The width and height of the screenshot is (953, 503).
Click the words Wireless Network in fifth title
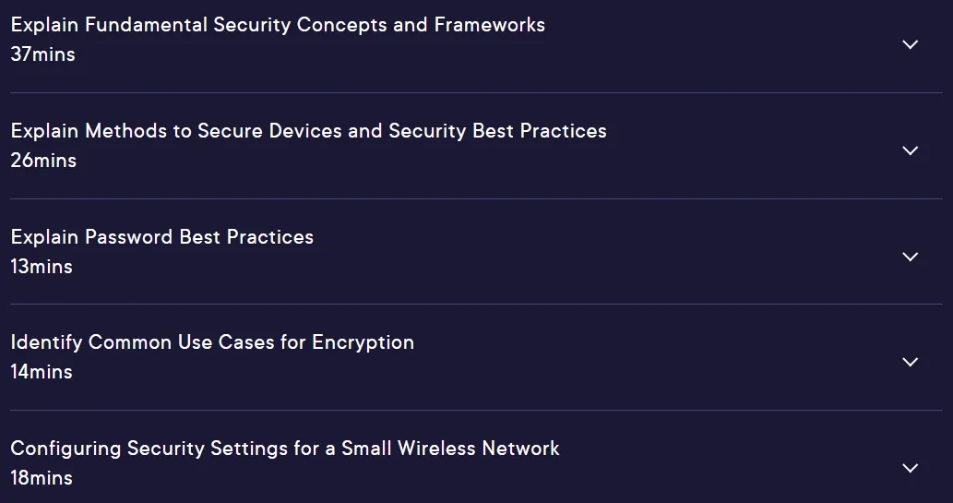coord(478,449)
